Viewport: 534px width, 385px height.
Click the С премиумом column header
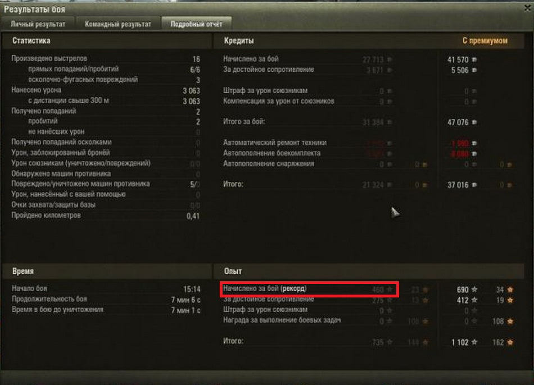(x=485, y=41)
